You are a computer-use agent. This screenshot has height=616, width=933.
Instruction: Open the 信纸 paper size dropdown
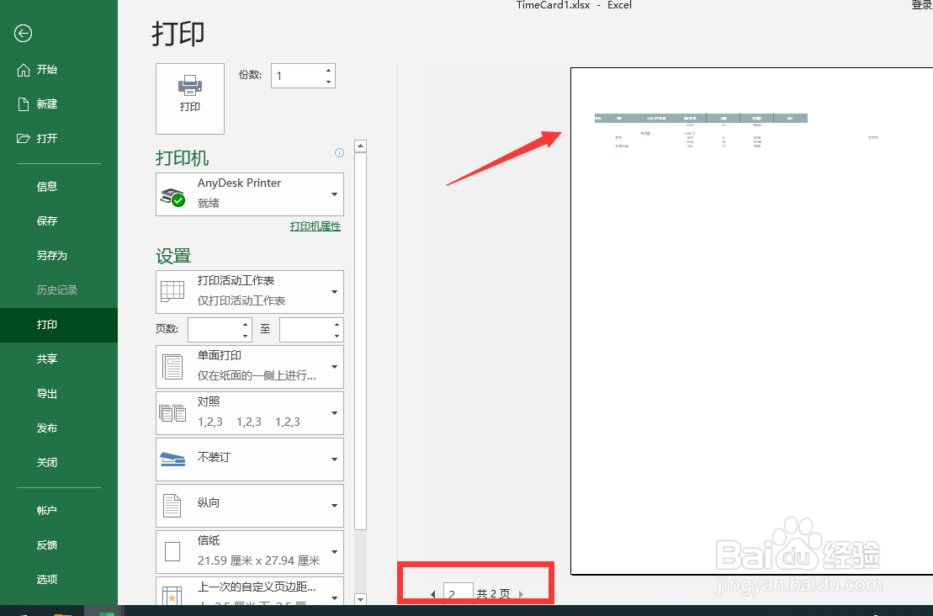pos(334,552)
